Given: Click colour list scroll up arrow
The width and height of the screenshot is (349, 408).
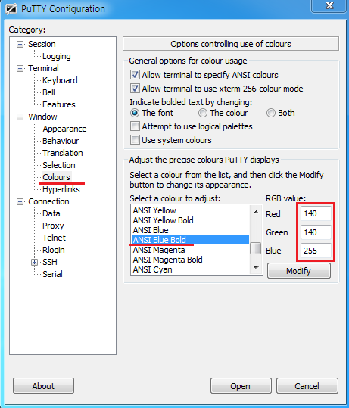Looking at the screenshot, I should pyautogui.click(x=256, y=212).
